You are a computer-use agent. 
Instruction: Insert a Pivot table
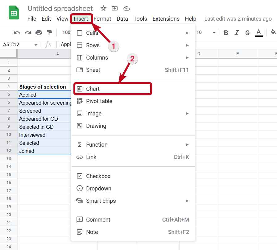[x=133, y=101]
